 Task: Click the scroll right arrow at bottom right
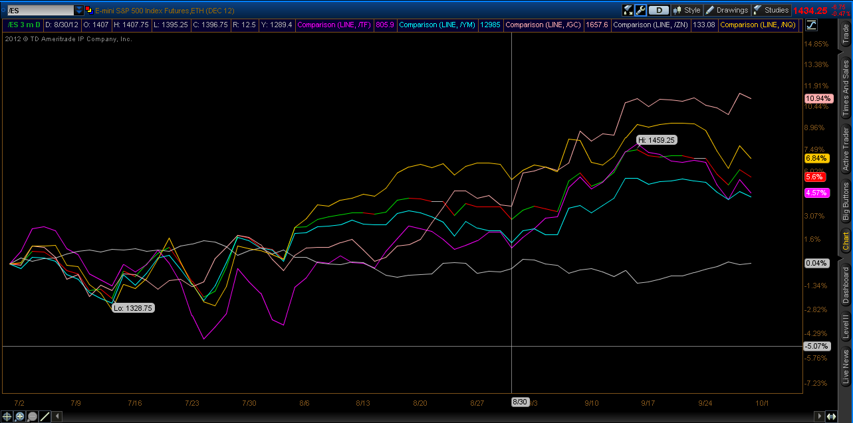pos(819,416)
